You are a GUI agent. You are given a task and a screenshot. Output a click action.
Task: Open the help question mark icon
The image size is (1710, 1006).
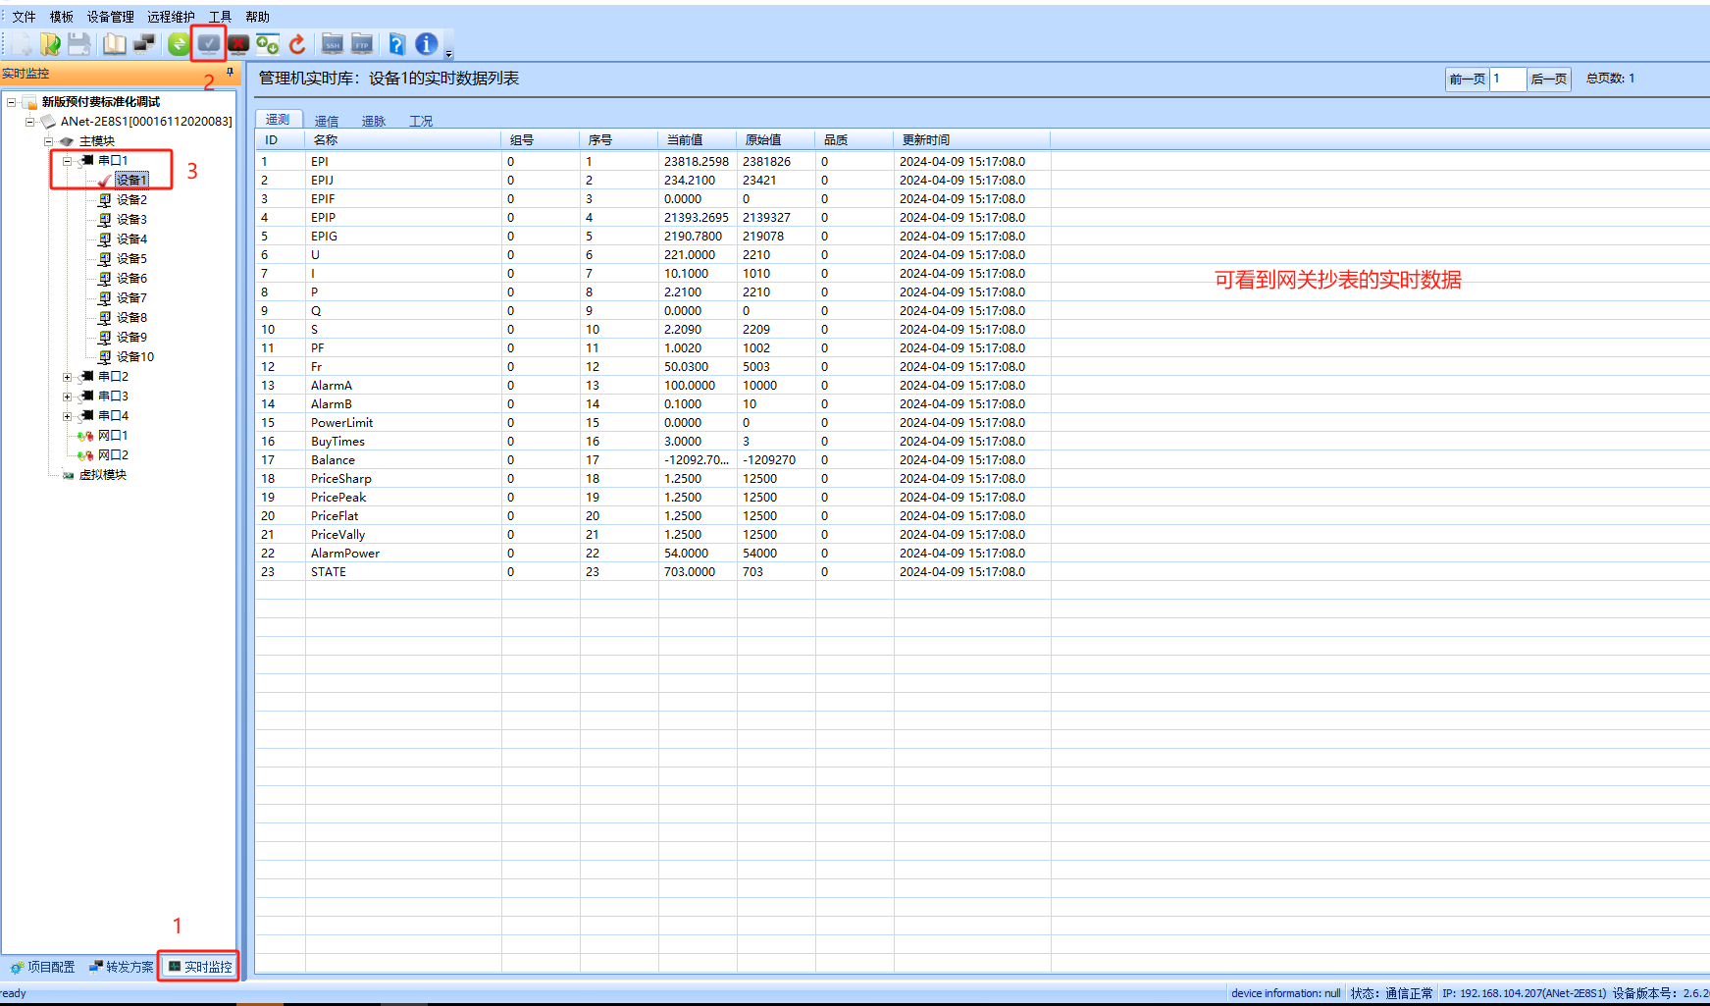pyautogui.click(x=396, y=44)
